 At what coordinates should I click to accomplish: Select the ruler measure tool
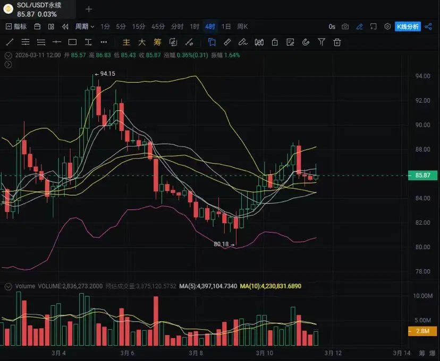[227, 42]
